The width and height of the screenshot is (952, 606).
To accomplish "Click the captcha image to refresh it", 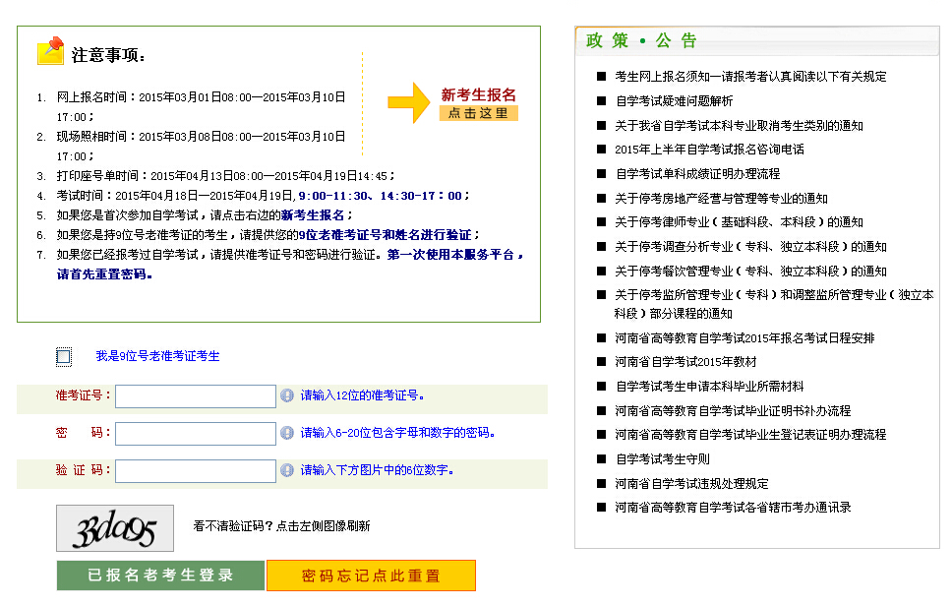I will 114,528.
